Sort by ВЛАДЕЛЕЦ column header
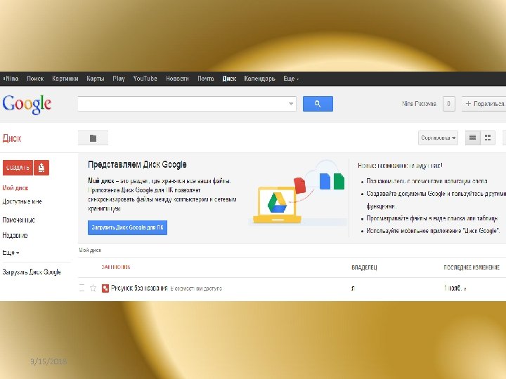Viewport: 506px width, 379px height. point(364,267)
